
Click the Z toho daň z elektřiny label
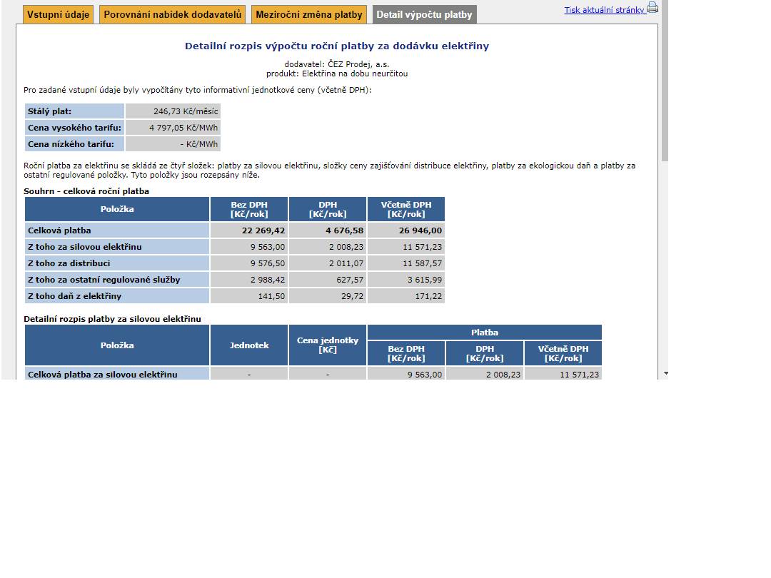tap(117, 296)
